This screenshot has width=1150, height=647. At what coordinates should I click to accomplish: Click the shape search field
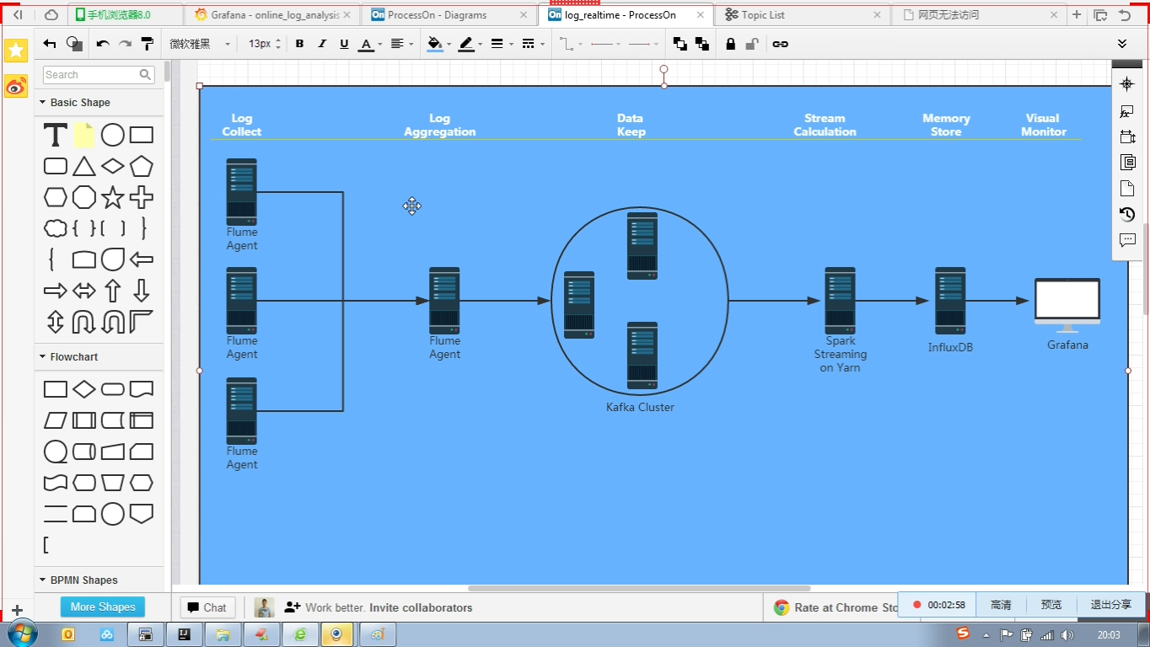[x=98, y=75]
